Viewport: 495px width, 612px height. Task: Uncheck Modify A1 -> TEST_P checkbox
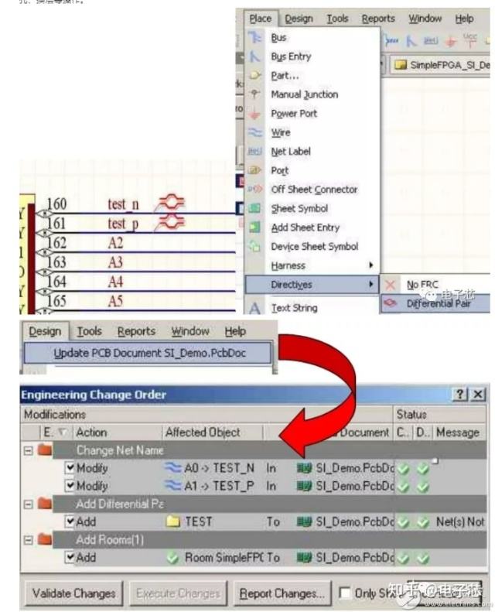70,486
